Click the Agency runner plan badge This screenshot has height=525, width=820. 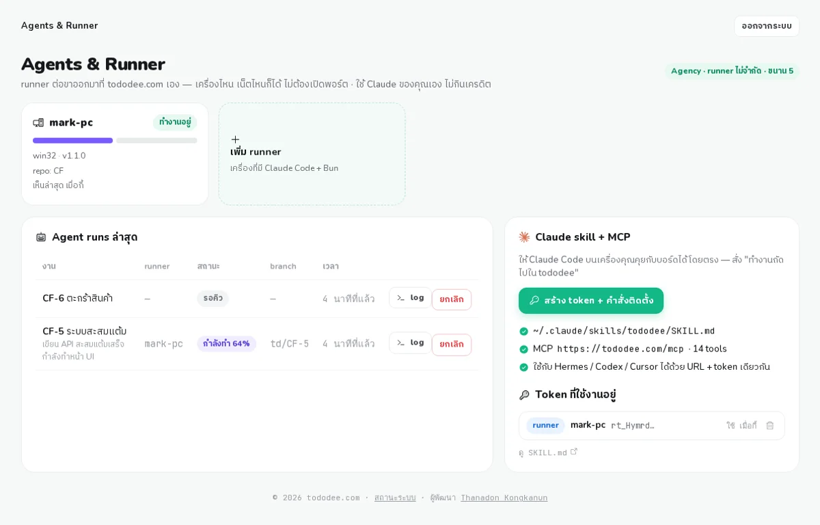click(732, 71)
